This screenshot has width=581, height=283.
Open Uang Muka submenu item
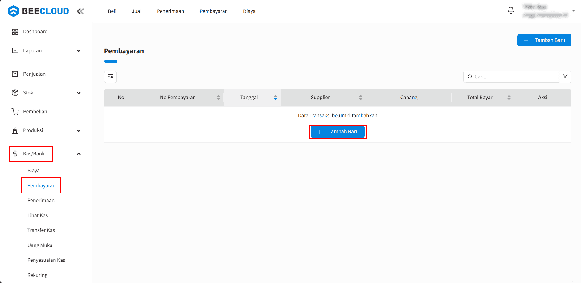tap(40, 245)
